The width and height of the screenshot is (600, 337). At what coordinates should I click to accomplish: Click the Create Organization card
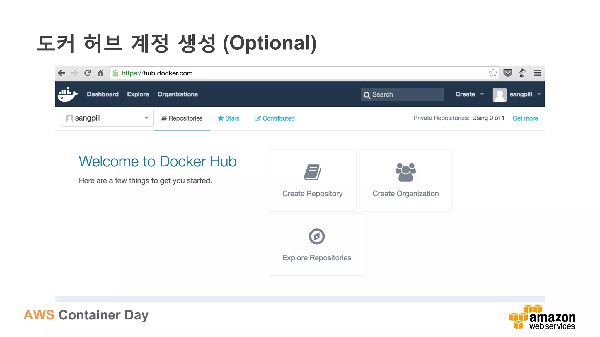[405, 180]
